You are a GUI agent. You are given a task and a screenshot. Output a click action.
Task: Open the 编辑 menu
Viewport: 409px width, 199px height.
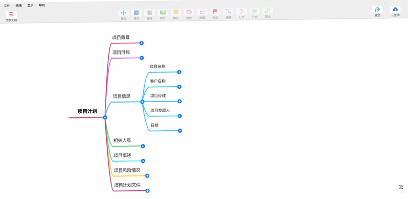coord(18,5)
